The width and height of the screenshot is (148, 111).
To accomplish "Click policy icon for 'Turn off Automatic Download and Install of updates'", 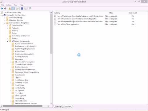I will 55,19.
